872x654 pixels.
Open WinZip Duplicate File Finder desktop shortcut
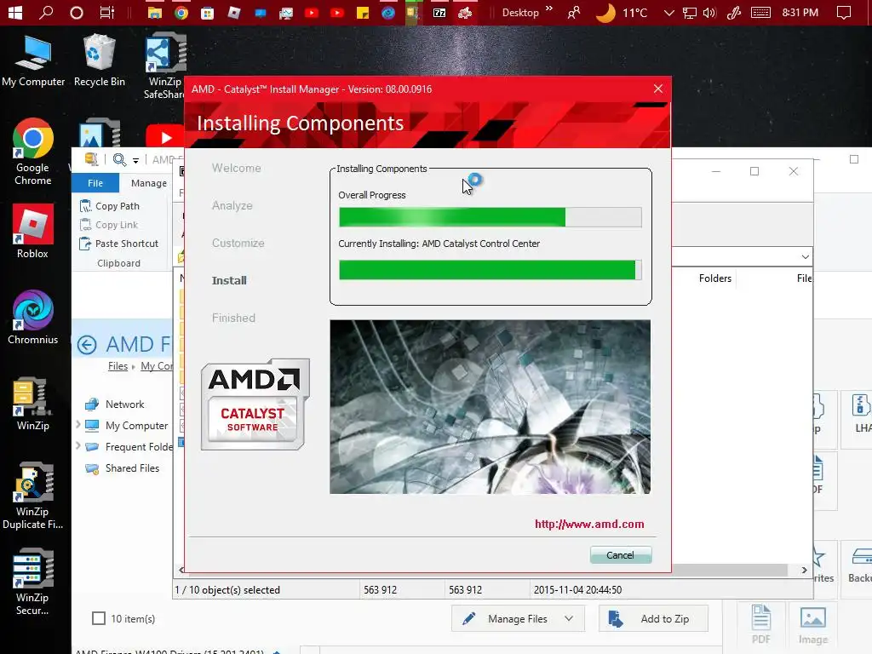33,496
